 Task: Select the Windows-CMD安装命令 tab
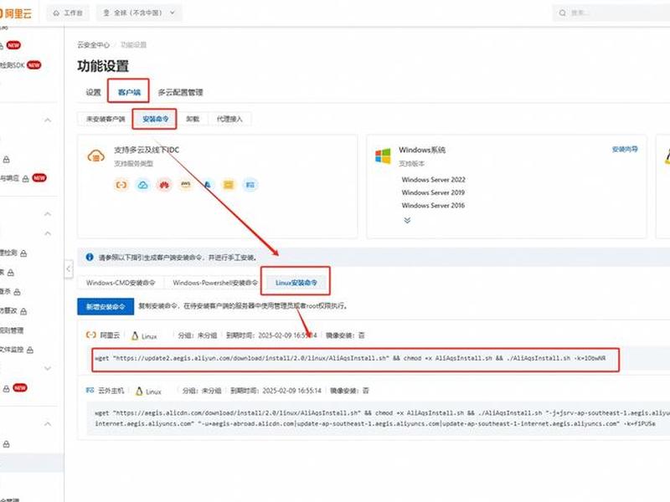coord(121,283)
